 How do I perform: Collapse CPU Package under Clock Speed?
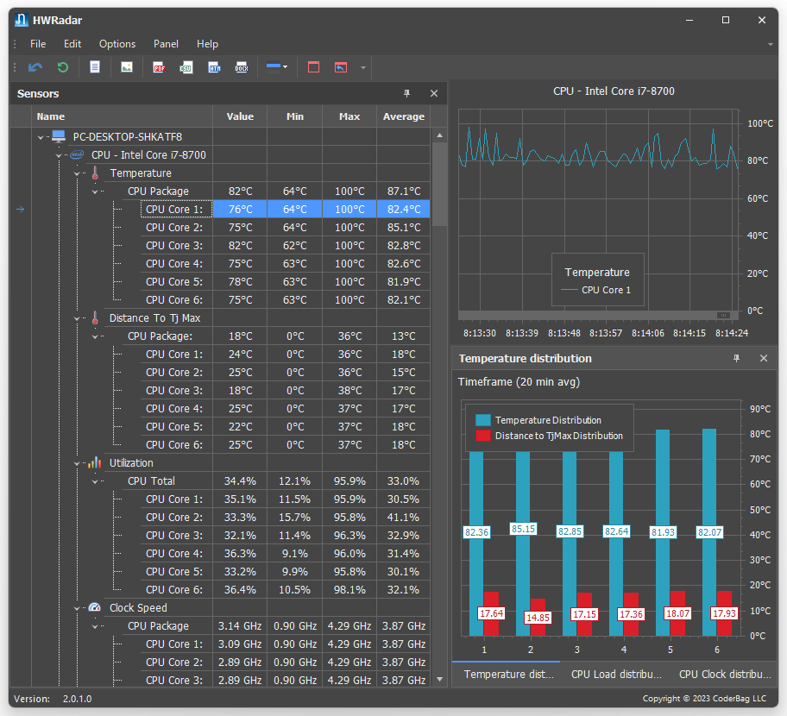95,626
